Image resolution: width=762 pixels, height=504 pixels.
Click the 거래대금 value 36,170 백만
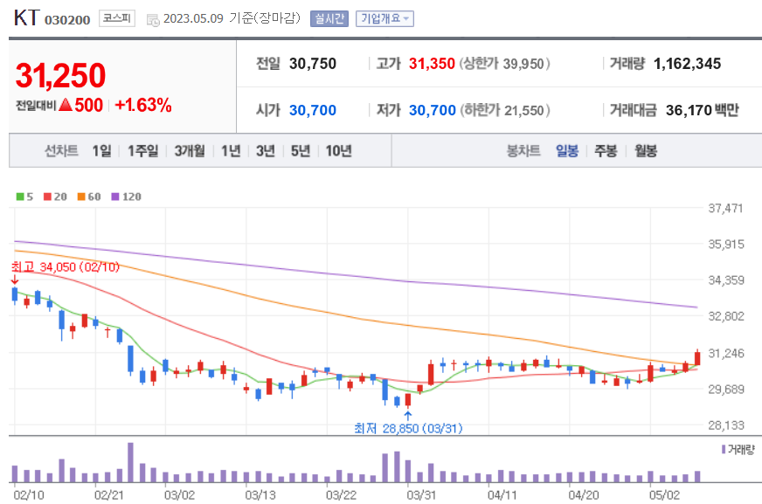[x=703, y=110]
